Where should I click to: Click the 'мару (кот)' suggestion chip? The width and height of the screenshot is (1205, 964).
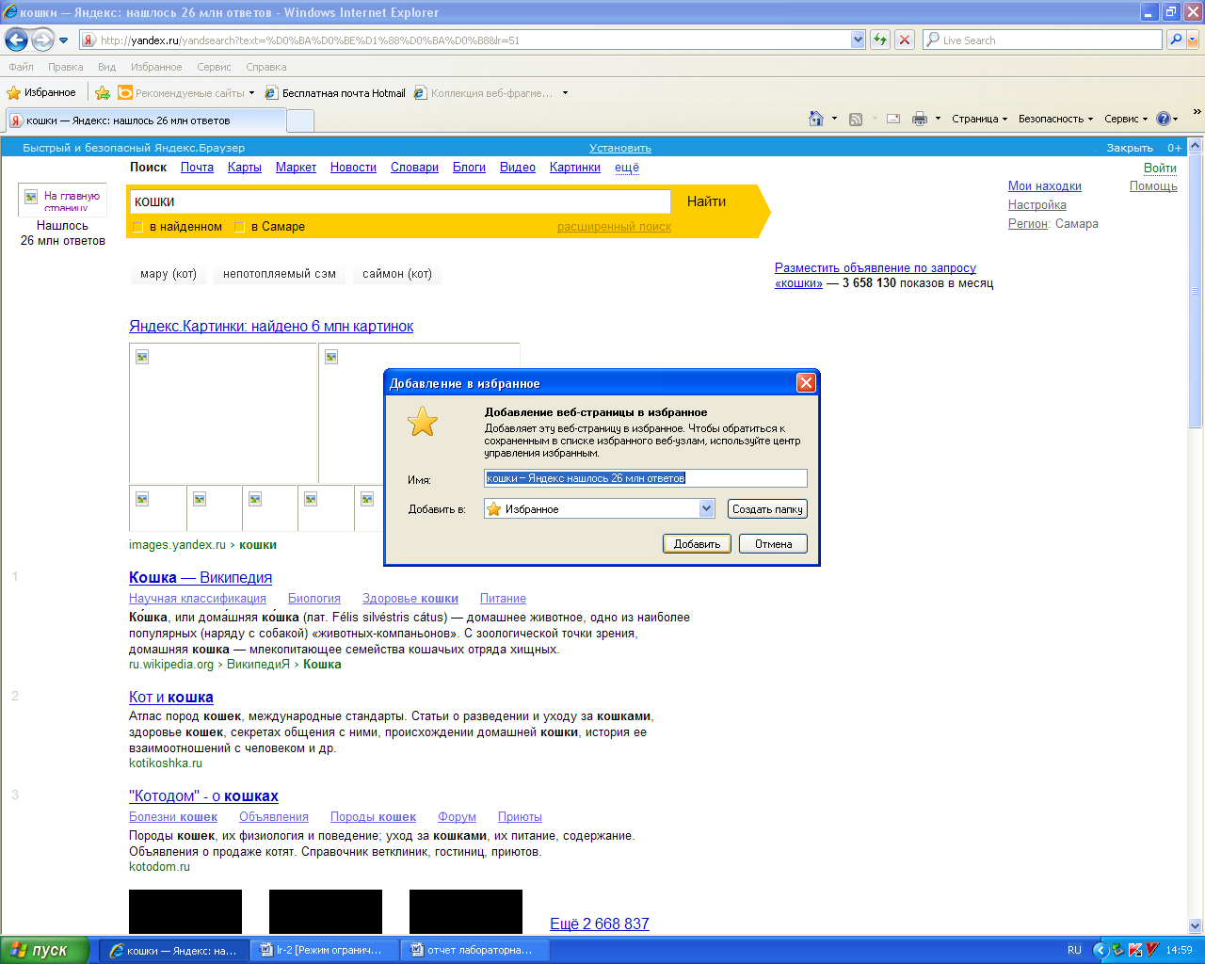(169, 274)
